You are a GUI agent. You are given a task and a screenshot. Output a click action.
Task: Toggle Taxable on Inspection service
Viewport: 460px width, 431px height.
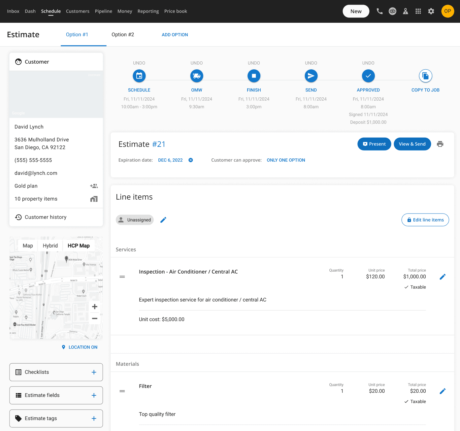(x=415, y=287)
